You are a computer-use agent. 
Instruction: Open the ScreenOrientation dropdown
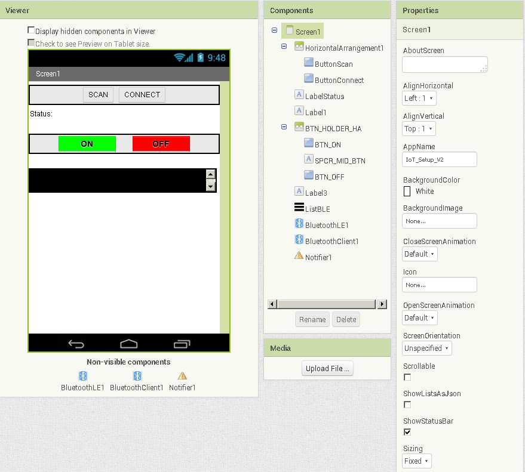[x=426, y=348]
